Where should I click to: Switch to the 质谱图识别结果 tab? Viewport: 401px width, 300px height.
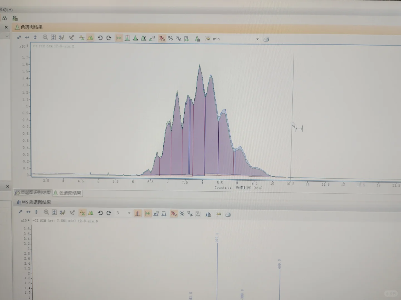pyautogui.click(x=33, y=192)
